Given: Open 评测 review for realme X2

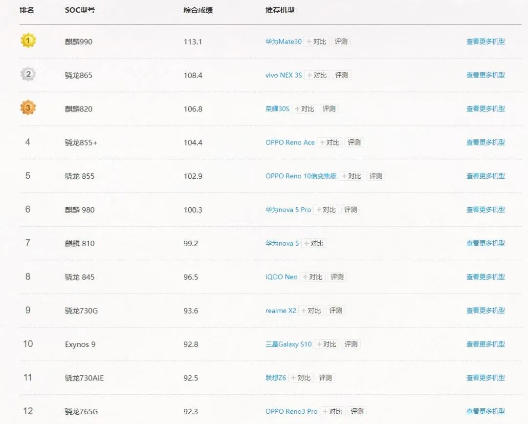Looking at the screenshot, I should click(x=336, y=311).
